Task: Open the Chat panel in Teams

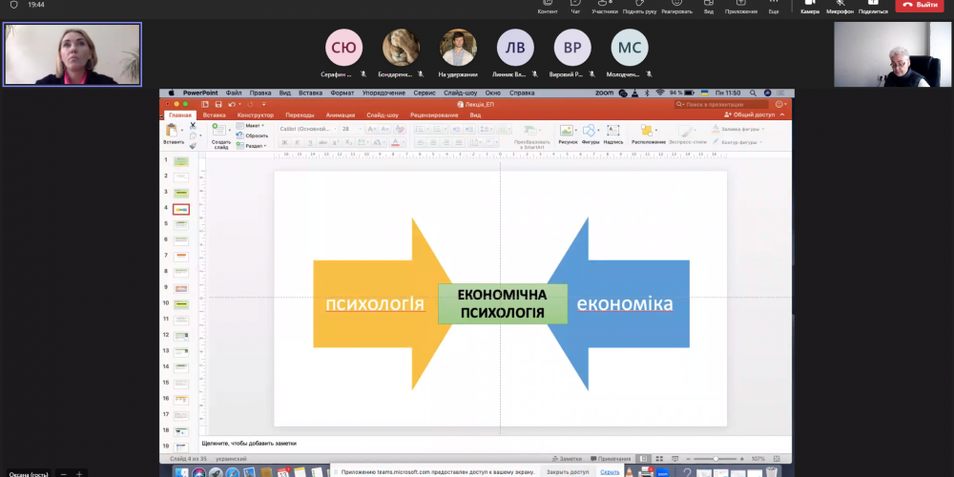Action: tap(575, 4)
